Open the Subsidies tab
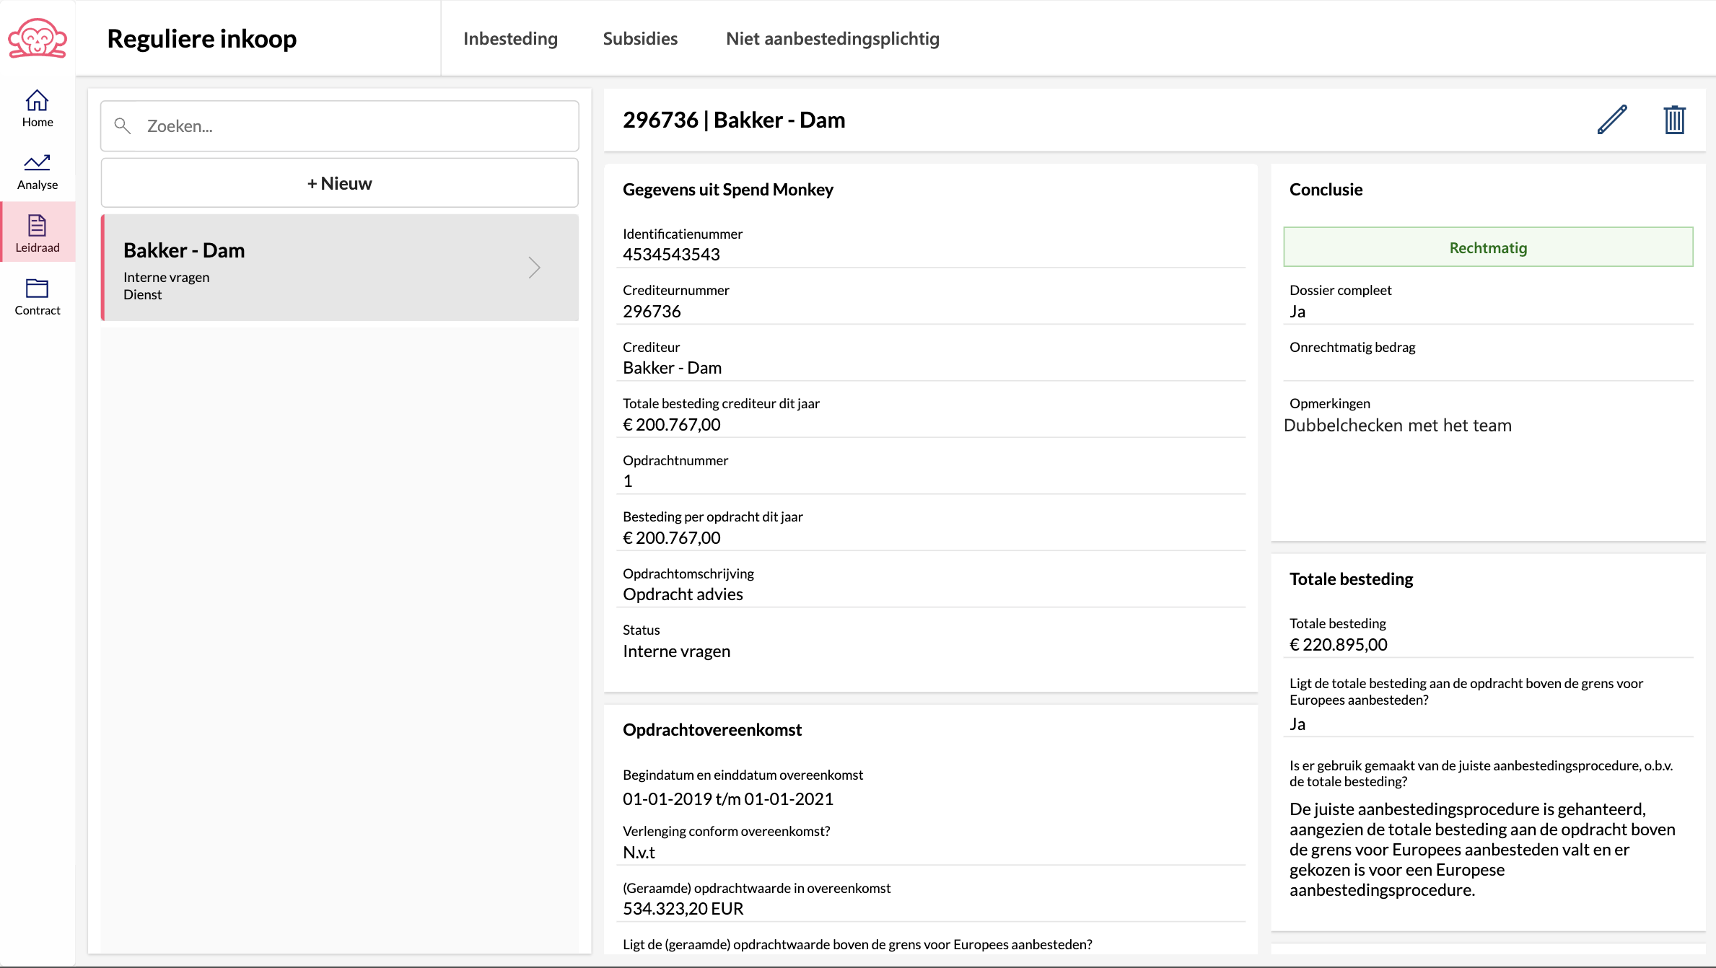The image size is (1716, 968). tap(640, 39)
